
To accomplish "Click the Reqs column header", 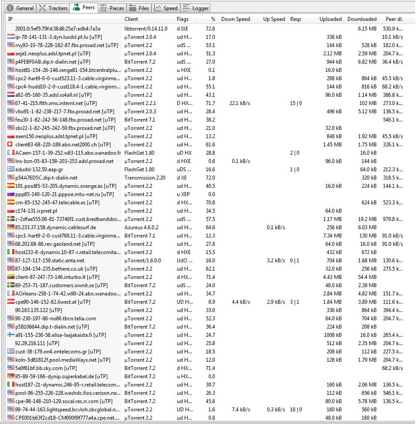I will tap(299, 19).
